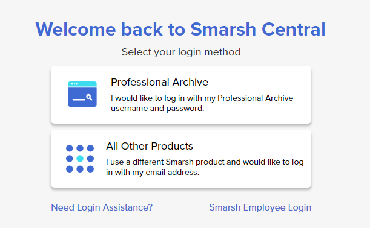Click the cyan title bar of archive icon
The height and width of the screenshot is (228, 370).
(82, 84)
